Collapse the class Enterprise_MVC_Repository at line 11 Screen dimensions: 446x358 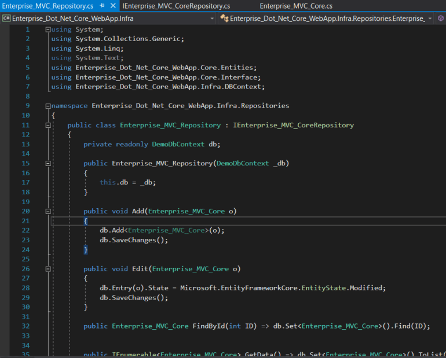(48, 125)
